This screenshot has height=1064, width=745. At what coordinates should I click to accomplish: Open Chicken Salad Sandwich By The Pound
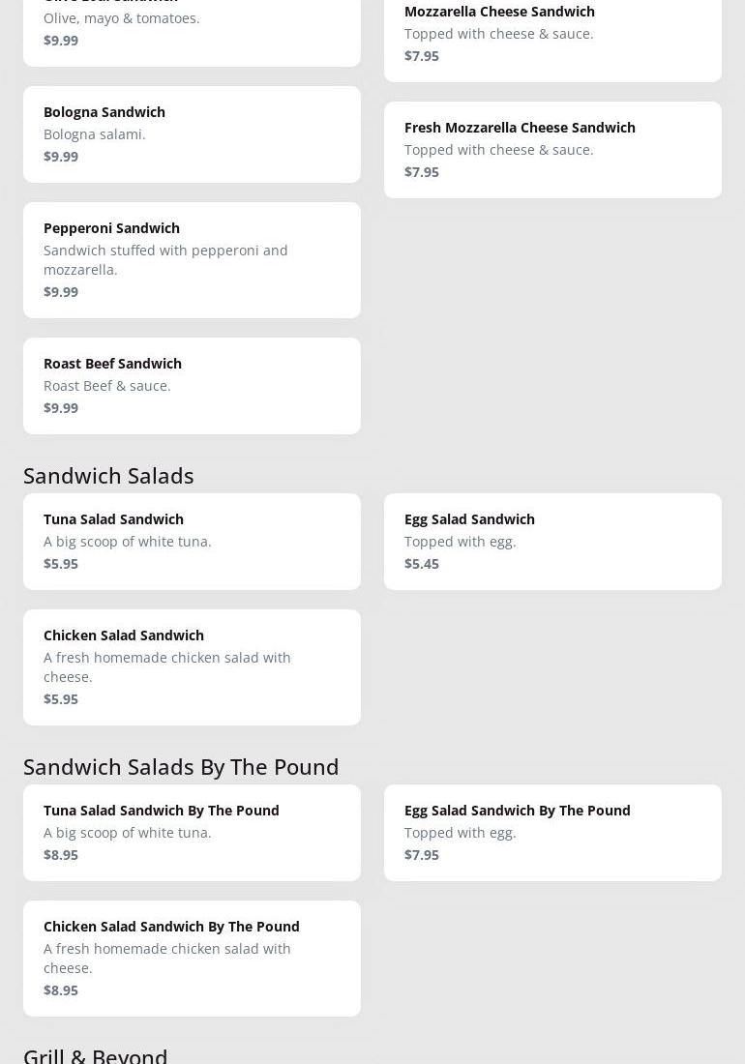pos(171,927)
